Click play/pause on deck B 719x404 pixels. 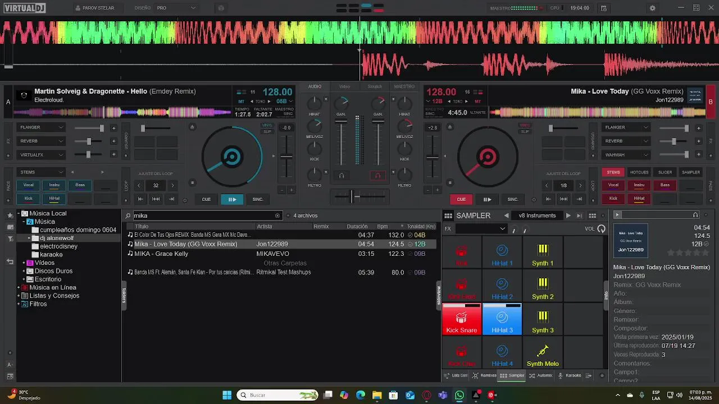pos(487,199)
